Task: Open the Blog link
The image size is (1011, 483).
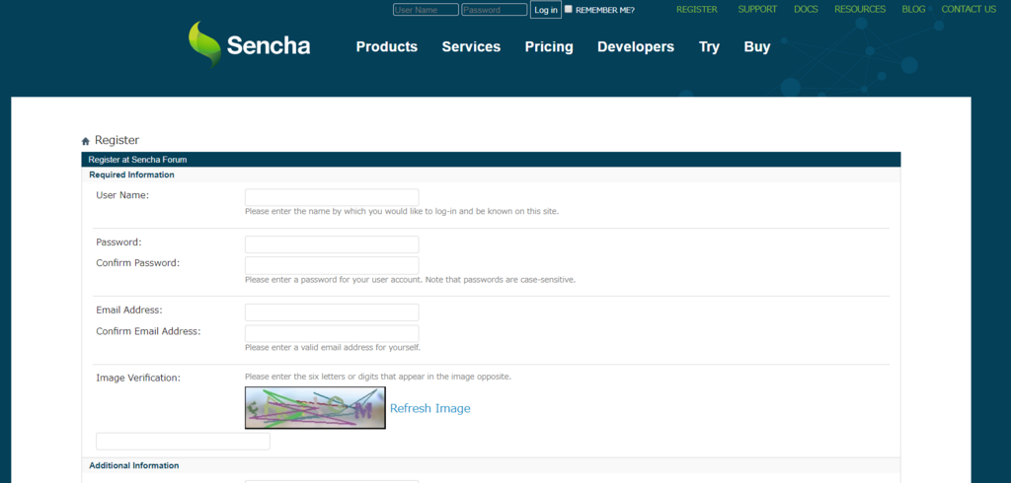Action: pos(913,10)
